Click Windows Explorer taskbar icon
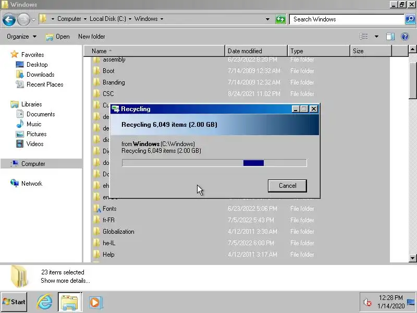 [x=70, y=302]
